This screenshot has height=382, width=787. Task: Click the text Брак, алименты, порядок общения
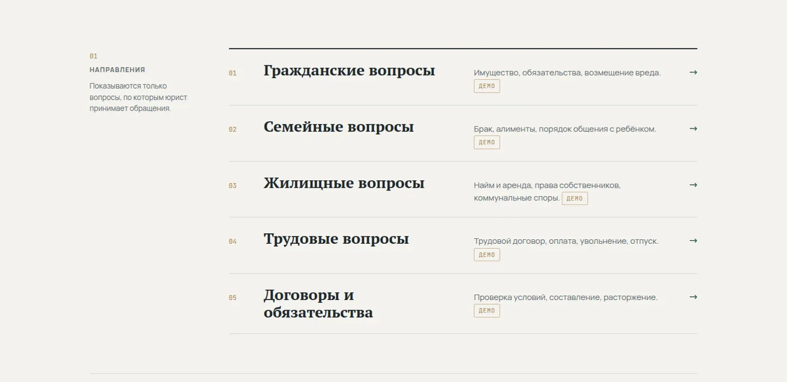tap(565, 129)
